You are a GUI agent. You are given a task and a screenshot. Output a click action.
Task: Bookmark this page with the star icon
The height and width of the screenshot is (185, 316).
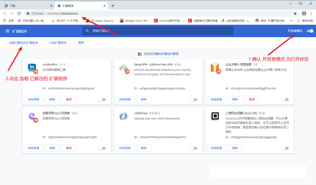[x=295, y=14]
